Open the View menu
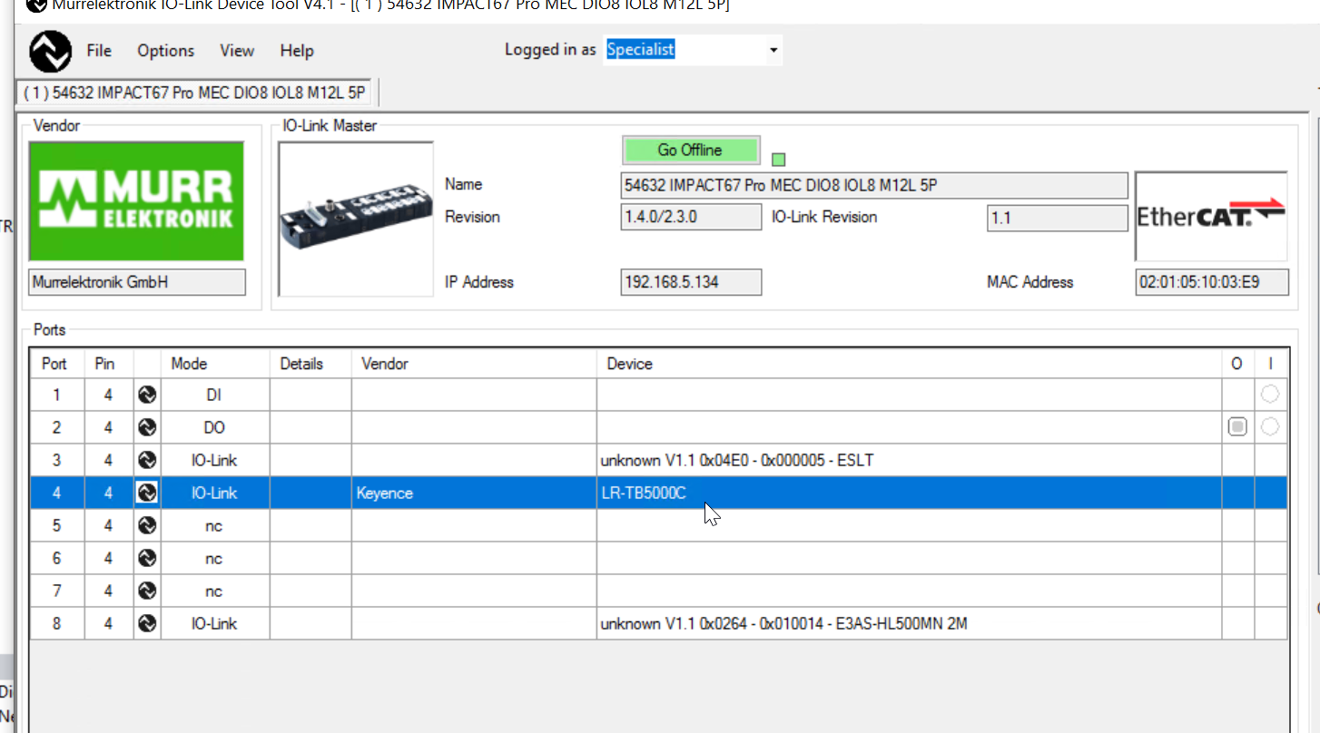 click(237, 51)
